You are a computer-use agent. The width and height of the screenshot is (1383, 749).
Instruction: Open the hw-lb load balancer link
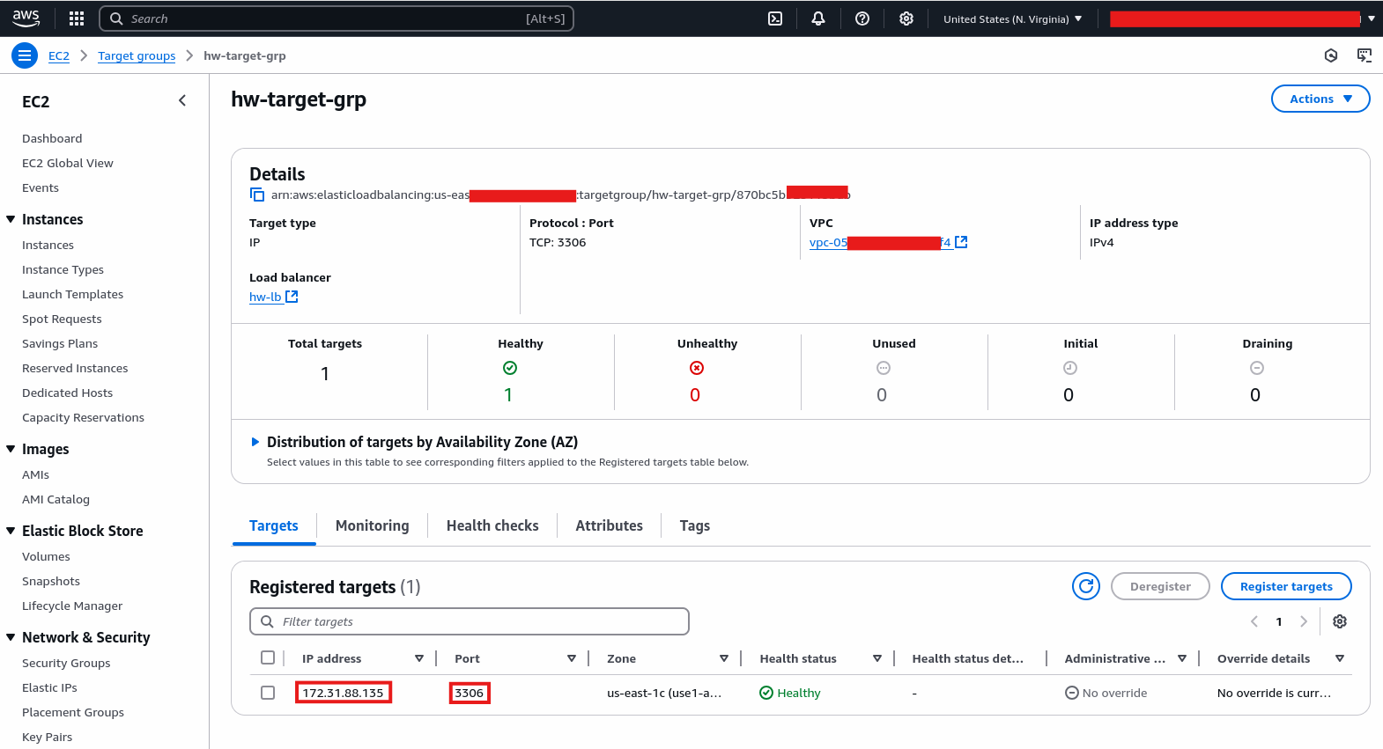pyautogui.click(x=265, y=297)
